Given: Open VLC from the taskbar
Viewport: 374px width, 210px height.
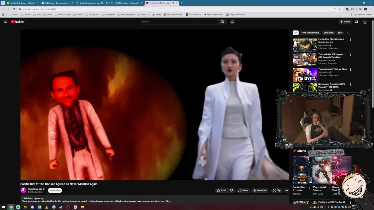Looking at the screenshot, I should (x=47, y=207).
